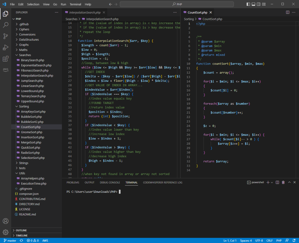Open the Extensions view
This screenshot has width=299, height=243.
pyautogui.click(x=6, y=58)
